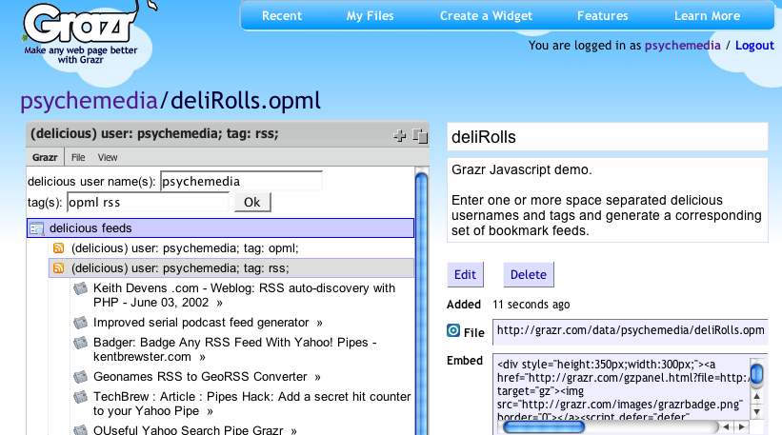This screenshot has height=435, width=782.
Task: Click the copy-window icon in the panel header
Action: (x=420, y=135)
